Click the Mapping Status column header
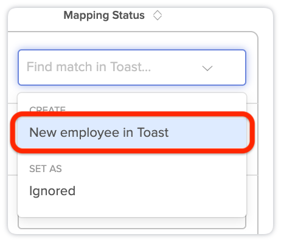This screenshot has width=281, height=242. [104, 16]
